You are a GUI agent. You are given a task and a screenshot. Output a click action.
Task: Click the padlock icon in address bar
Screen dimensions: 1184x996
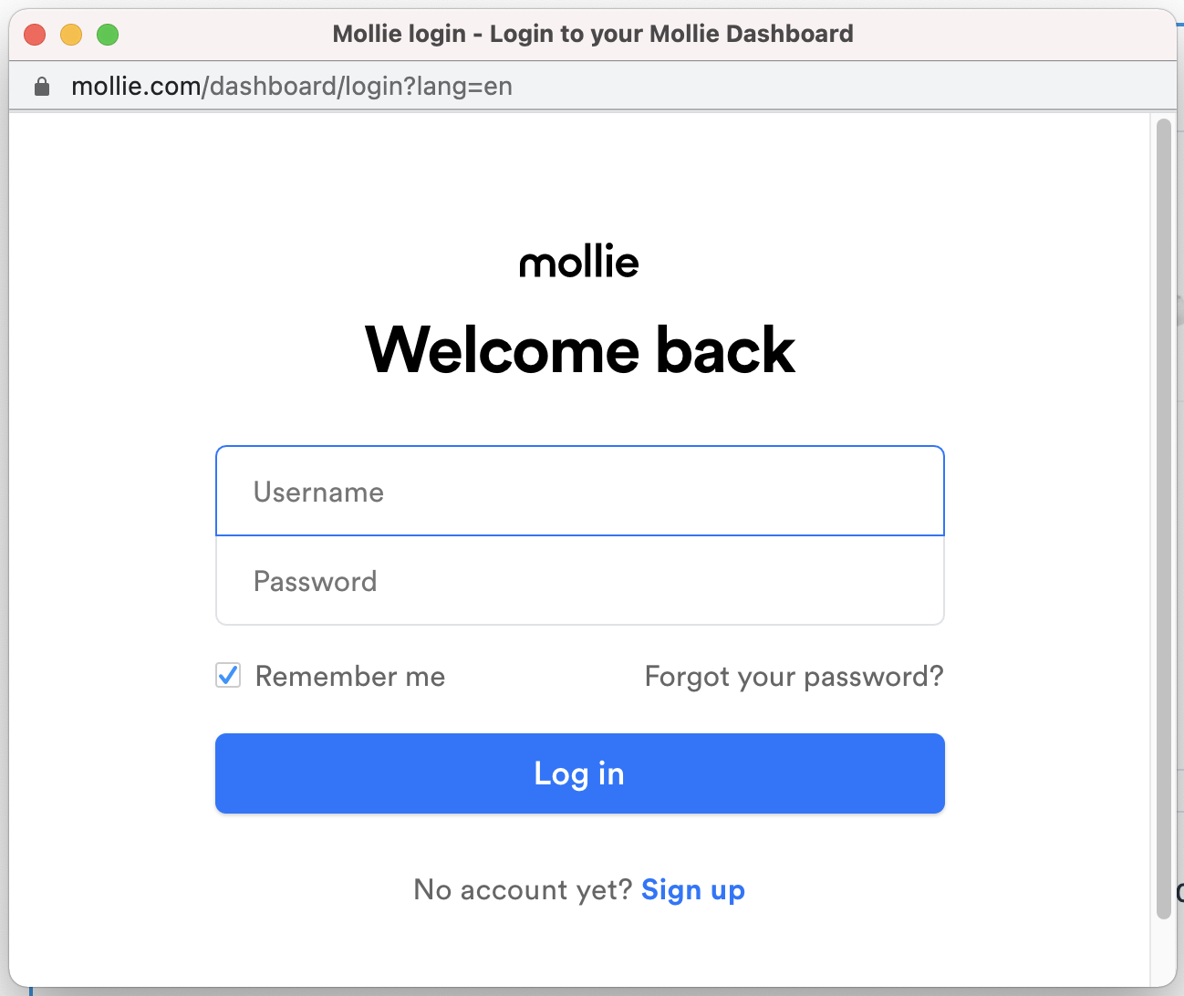(x=41, y=87)
